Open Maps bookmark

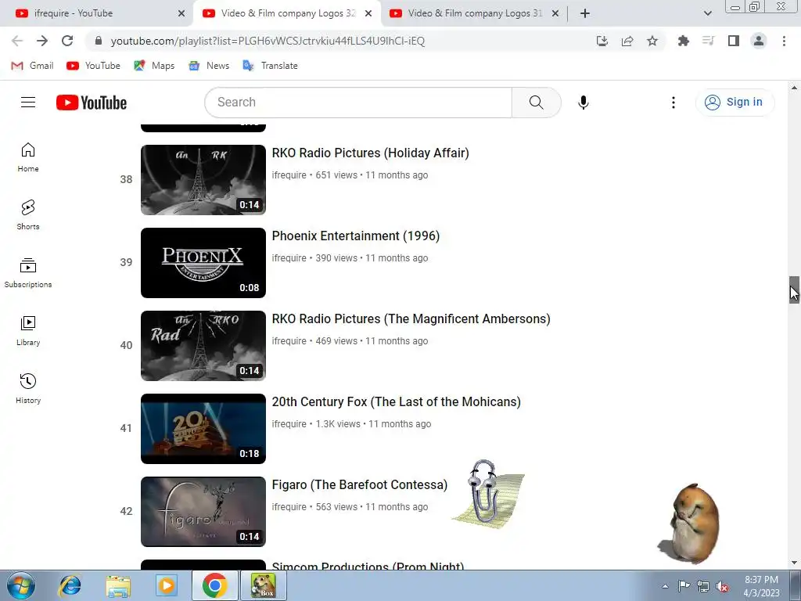(x=154, y=66)
